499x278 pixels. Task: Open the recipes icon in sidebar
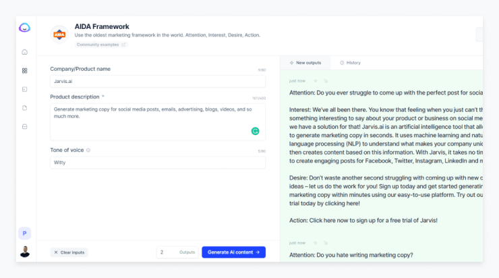coord(24,90)
